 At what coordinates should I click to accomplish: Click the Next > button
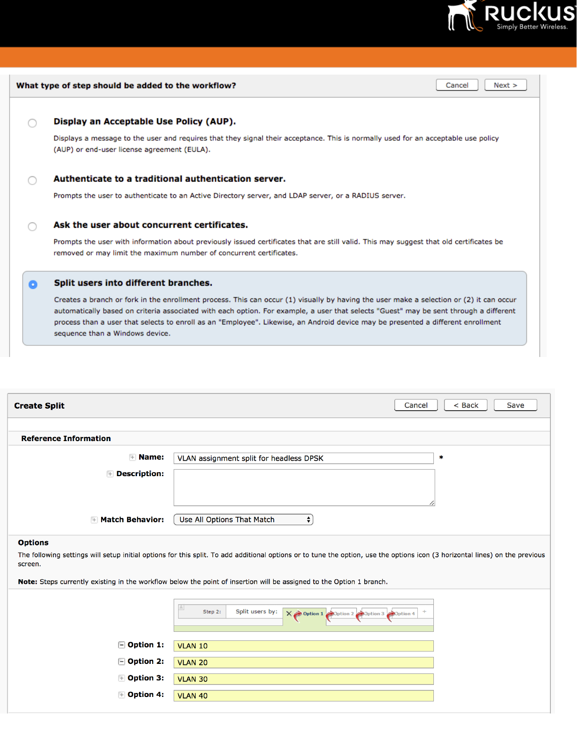505,85
